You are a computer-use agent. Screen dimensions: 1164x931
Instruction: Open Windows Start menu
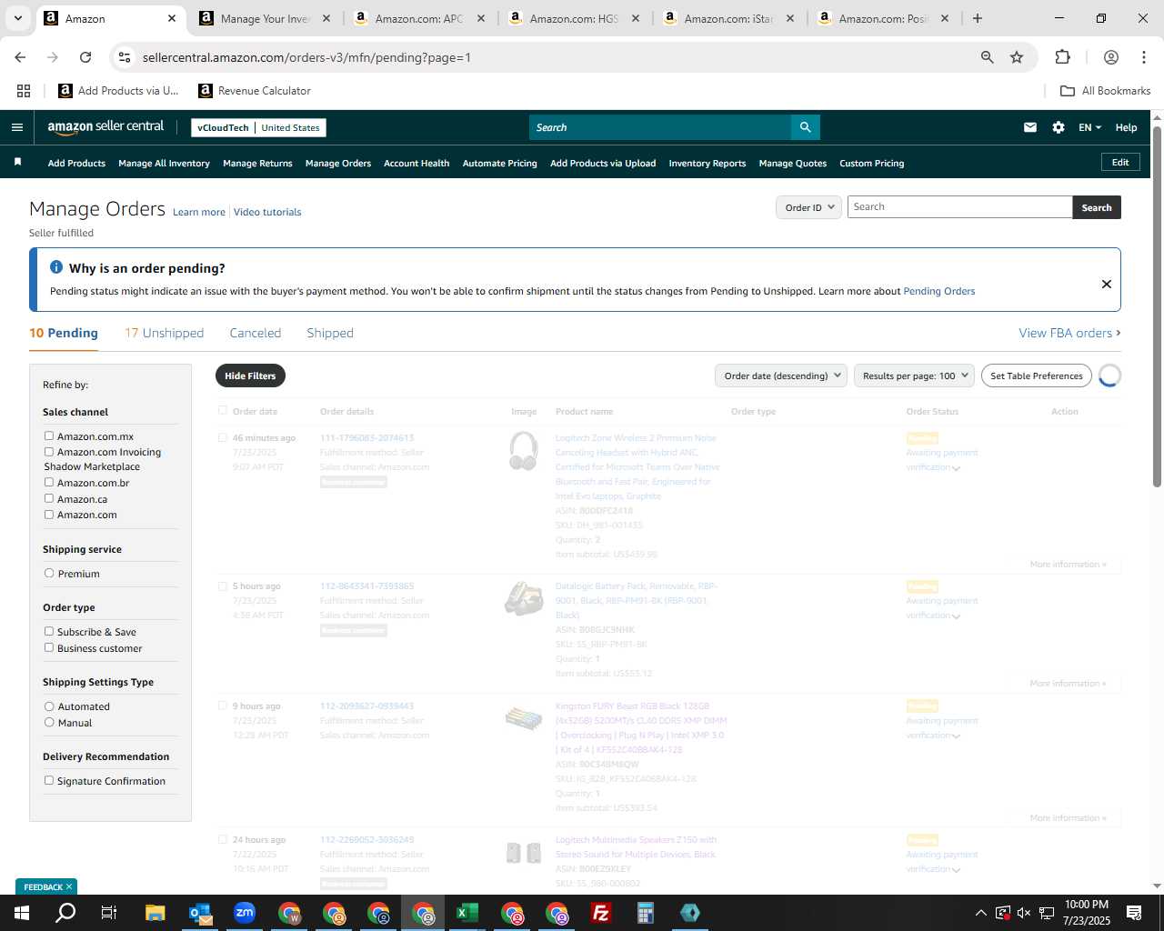[x=21, y=913]
